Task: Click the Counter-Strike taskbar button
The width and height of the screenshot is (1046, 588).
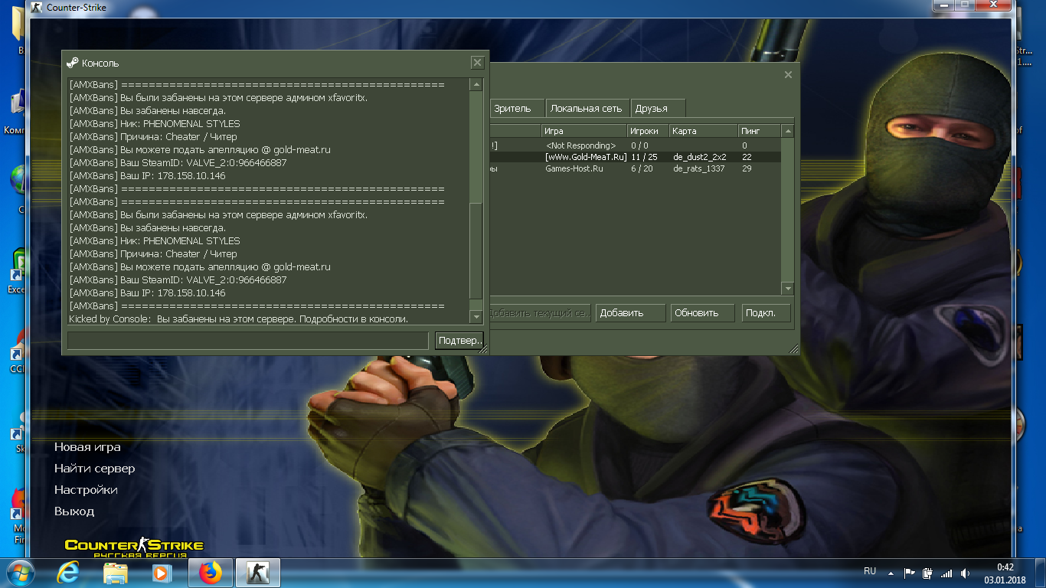Action: point(258,573)
